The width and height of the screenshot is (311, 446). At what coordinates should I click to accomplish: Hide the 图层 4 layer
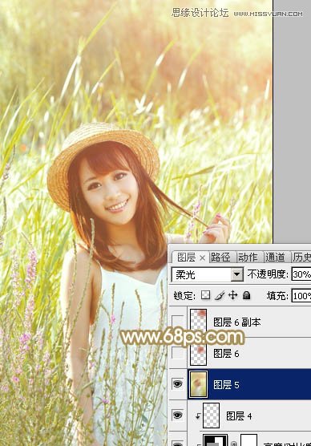(x=178, y=416)
